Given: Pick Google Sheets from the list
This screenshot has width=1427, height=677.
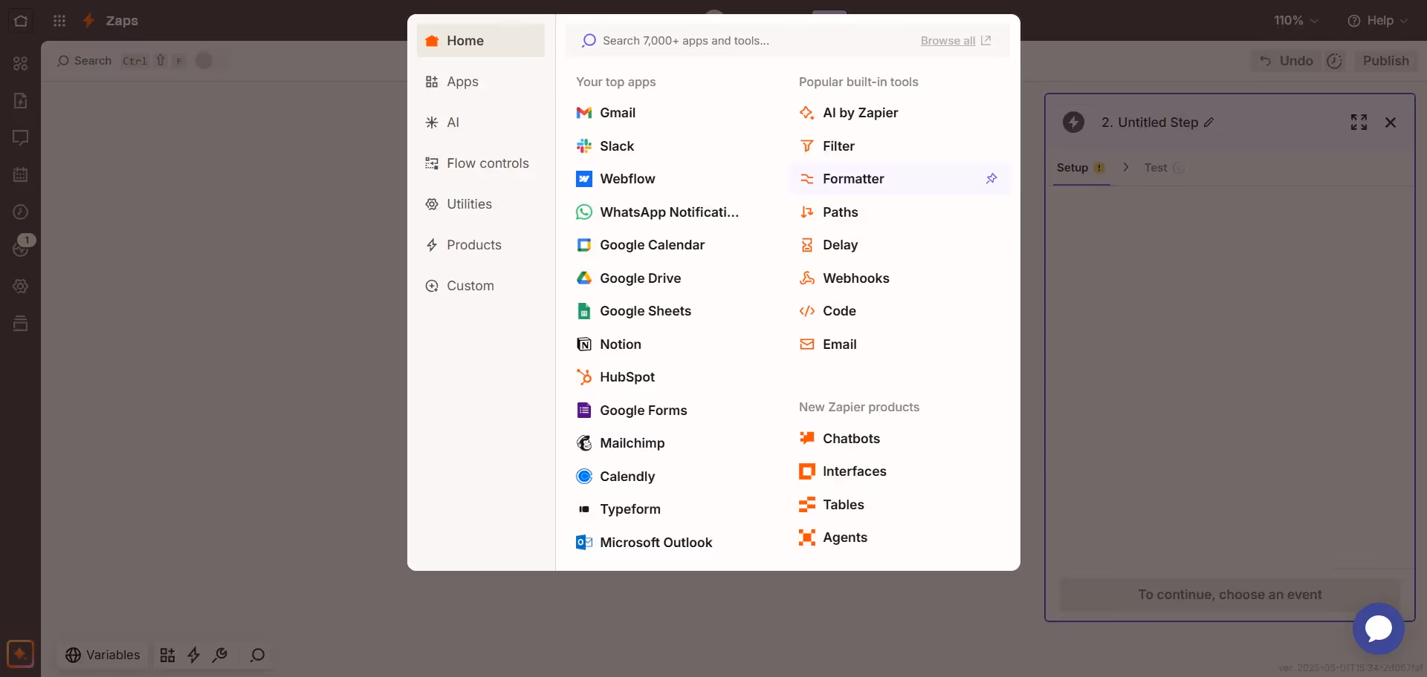Looking at the screenshot, I should pyautogui.click(x=633, y=311).
